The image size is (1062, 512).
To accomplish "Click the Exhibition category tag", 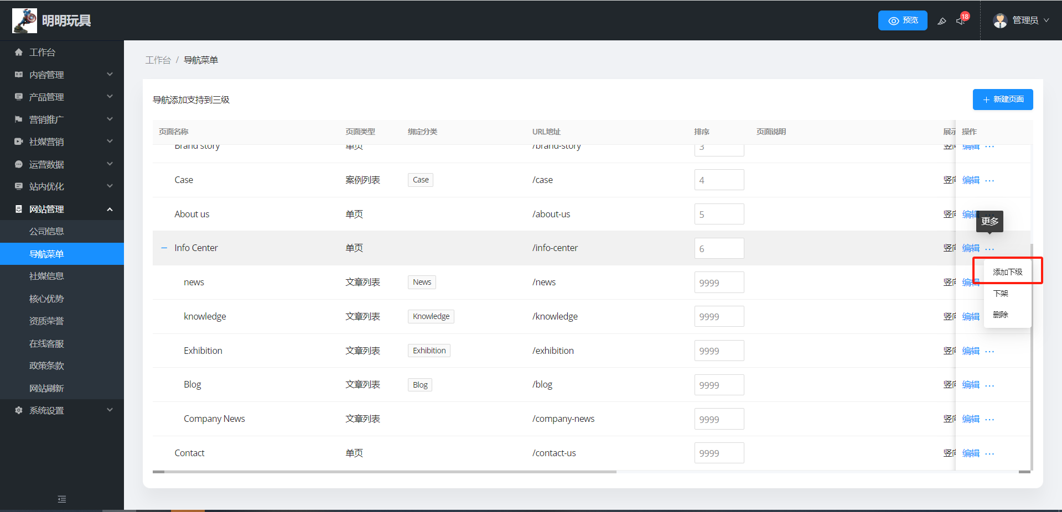I will coord(429,351).
